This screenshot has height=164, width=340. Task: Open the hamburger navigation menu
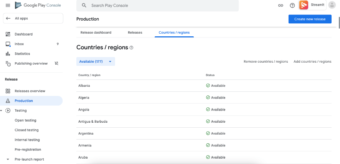(8, 5)
